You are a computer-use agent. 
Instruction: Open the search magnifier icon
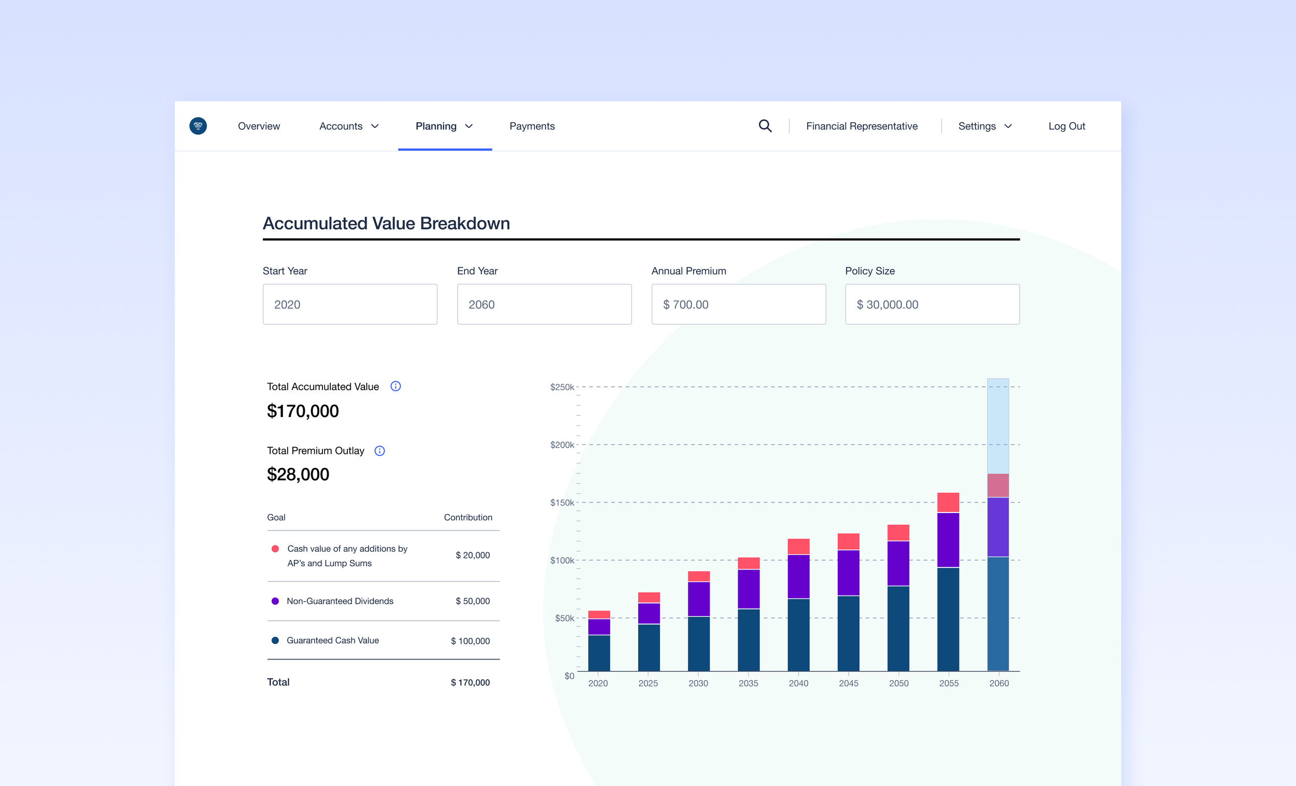765,126
